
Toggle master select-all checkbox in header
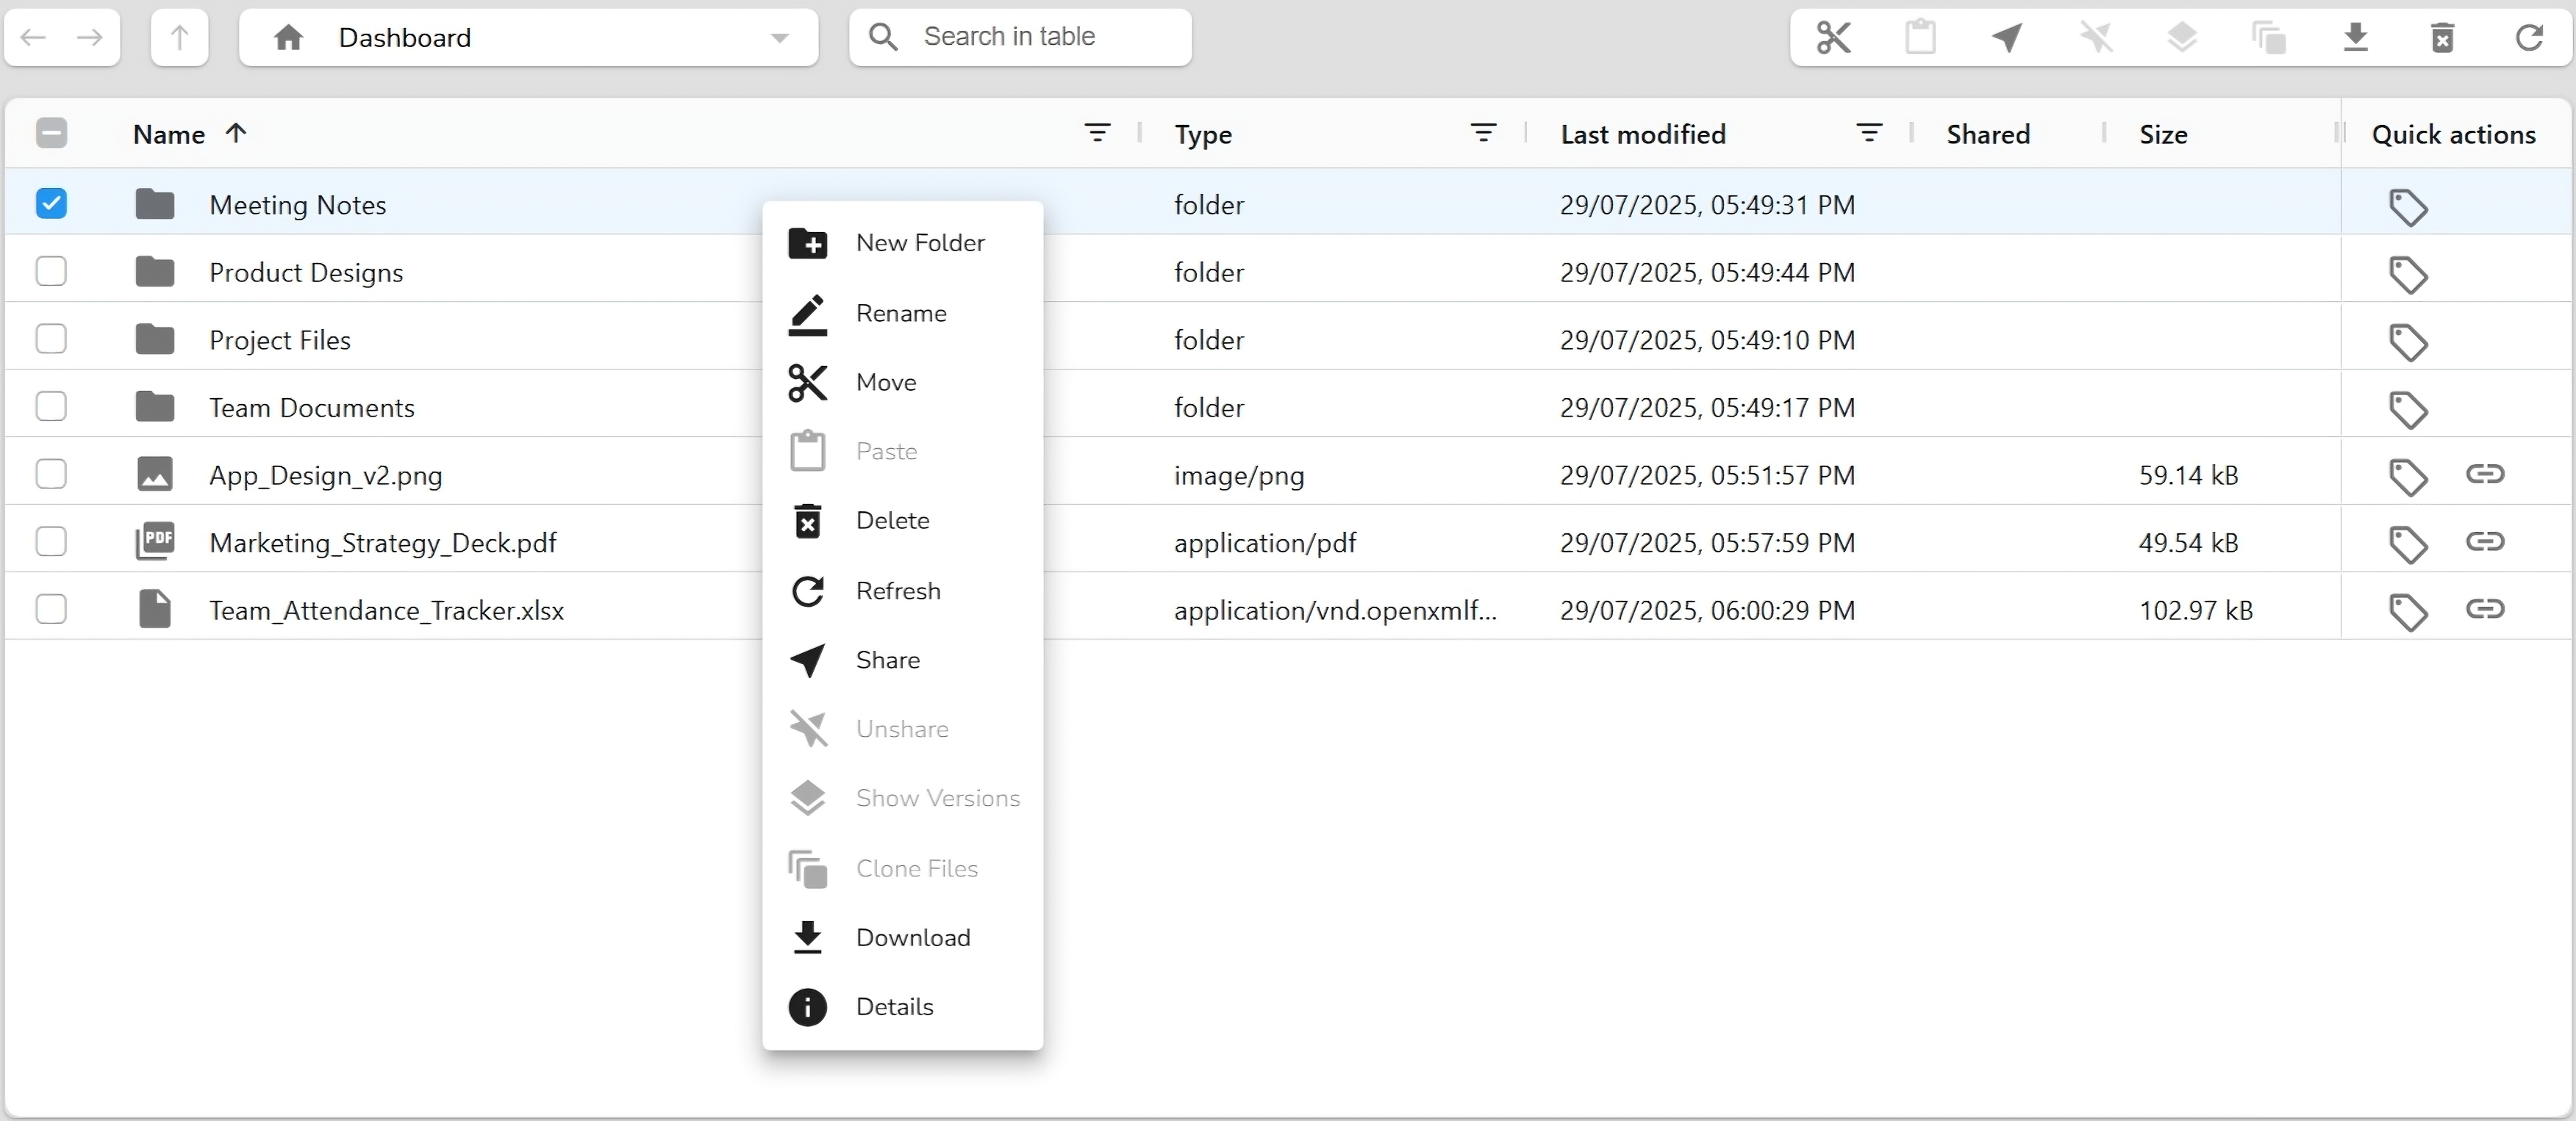(x=51, y=133)
